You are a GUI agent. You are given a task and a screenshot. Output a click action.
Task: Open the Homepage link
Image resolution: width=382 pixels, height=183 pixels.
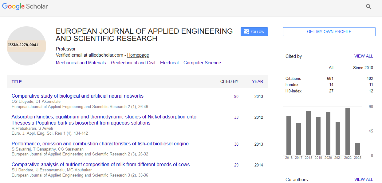(138, 55)
